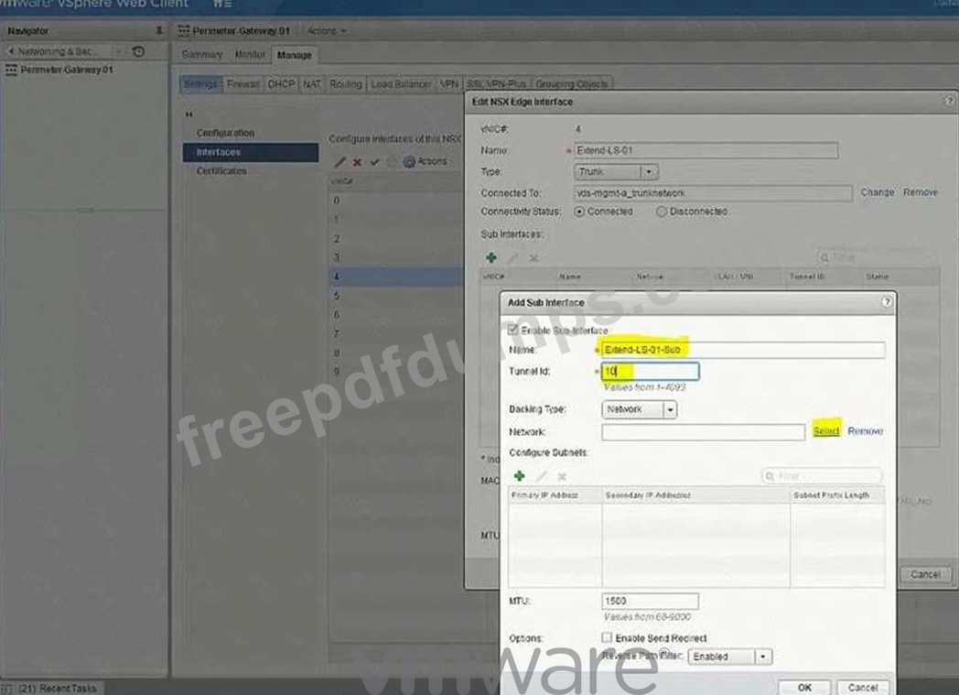Click the Perimeter-Gateway-01 edge icon in the title bar
The width and height of the screenshot is (959, 695).
click(184, 30)
